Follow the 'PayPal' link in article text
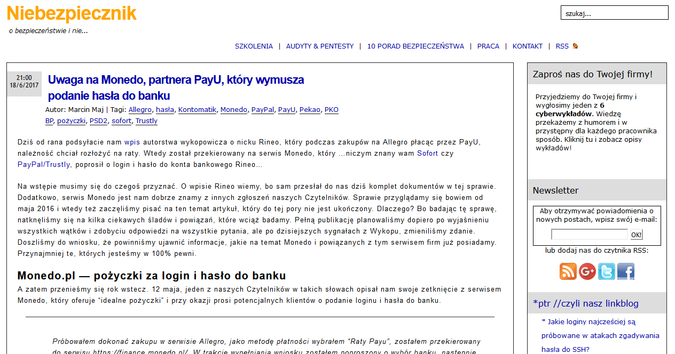Screen dimensions: 675x354 tap(30, 165)
